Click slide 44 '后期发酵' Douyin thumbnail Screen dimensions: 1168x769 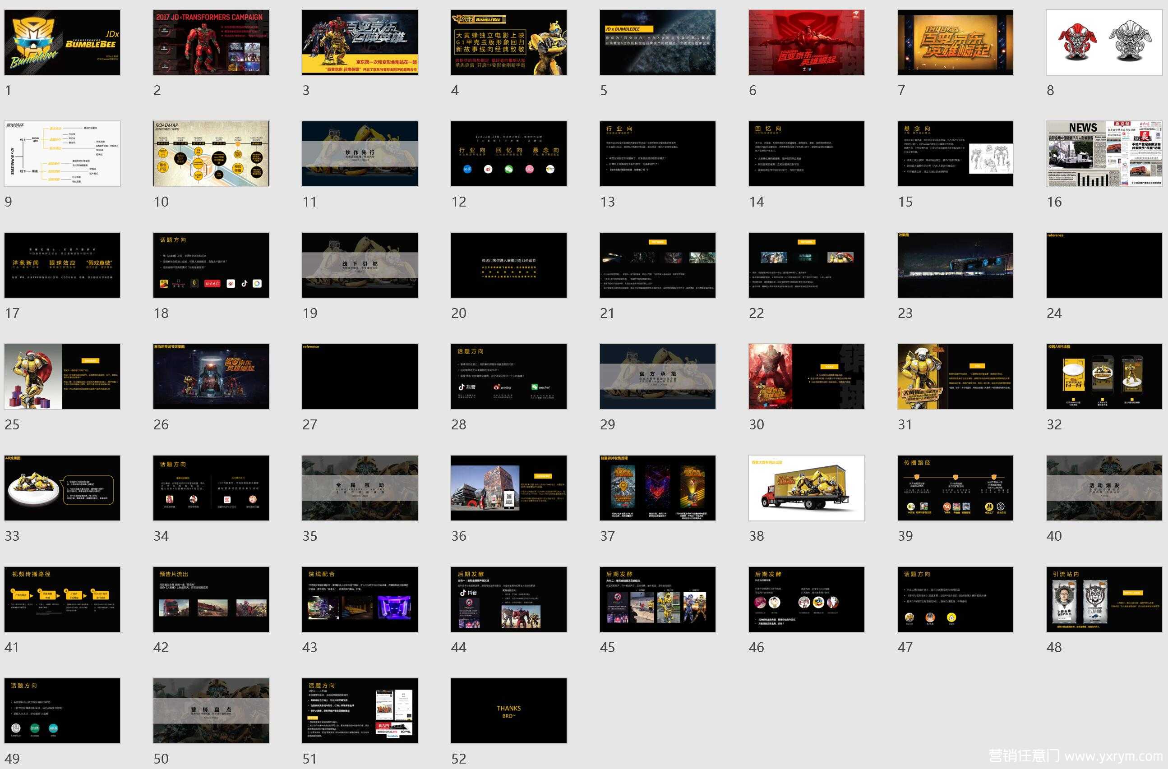509,599
